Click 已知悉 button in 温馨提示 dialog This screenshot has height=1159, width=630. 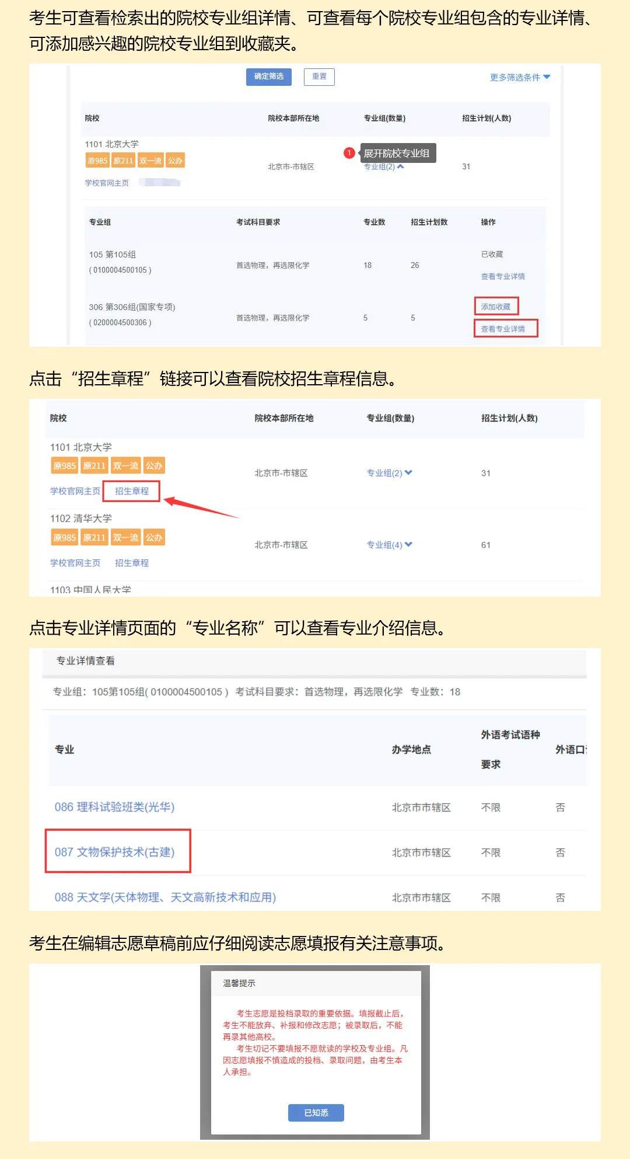[316, 1113]
